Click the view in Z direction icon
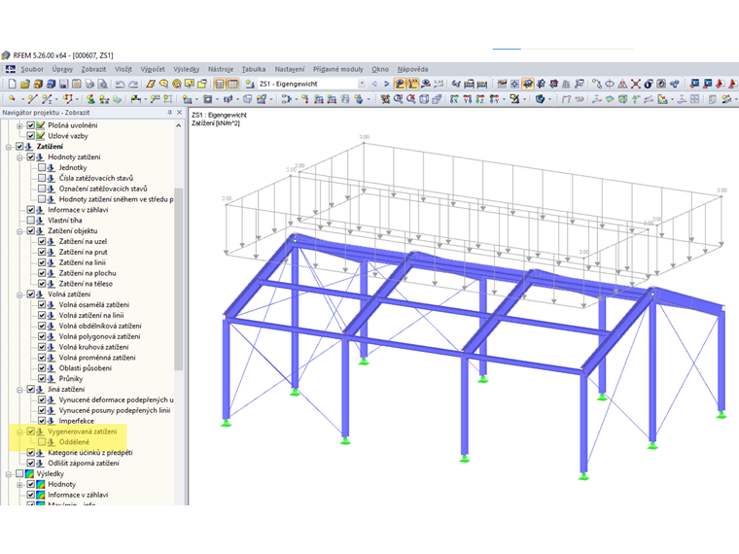 coord(480,99)
